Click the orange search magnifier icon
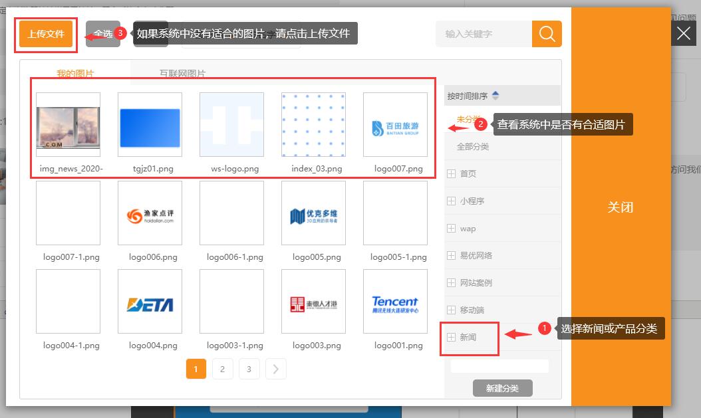This screenshot has height=418, width=701. click(x=546, y=33)
